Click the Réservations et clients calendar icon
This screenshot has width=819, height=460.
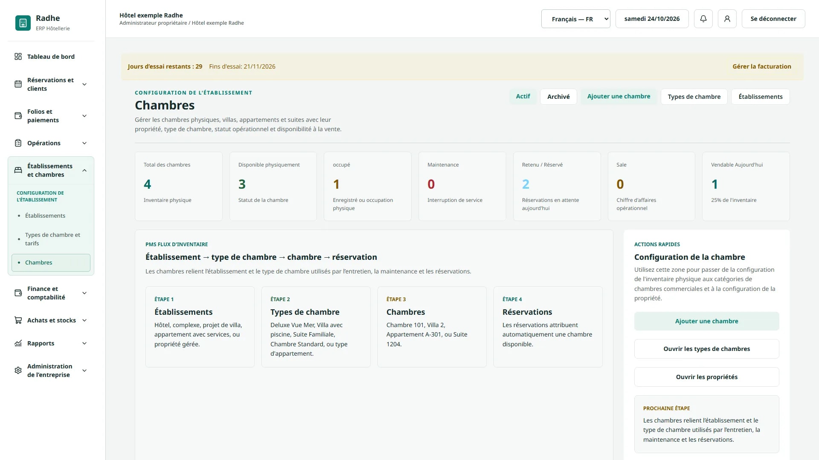coord(18,84)
